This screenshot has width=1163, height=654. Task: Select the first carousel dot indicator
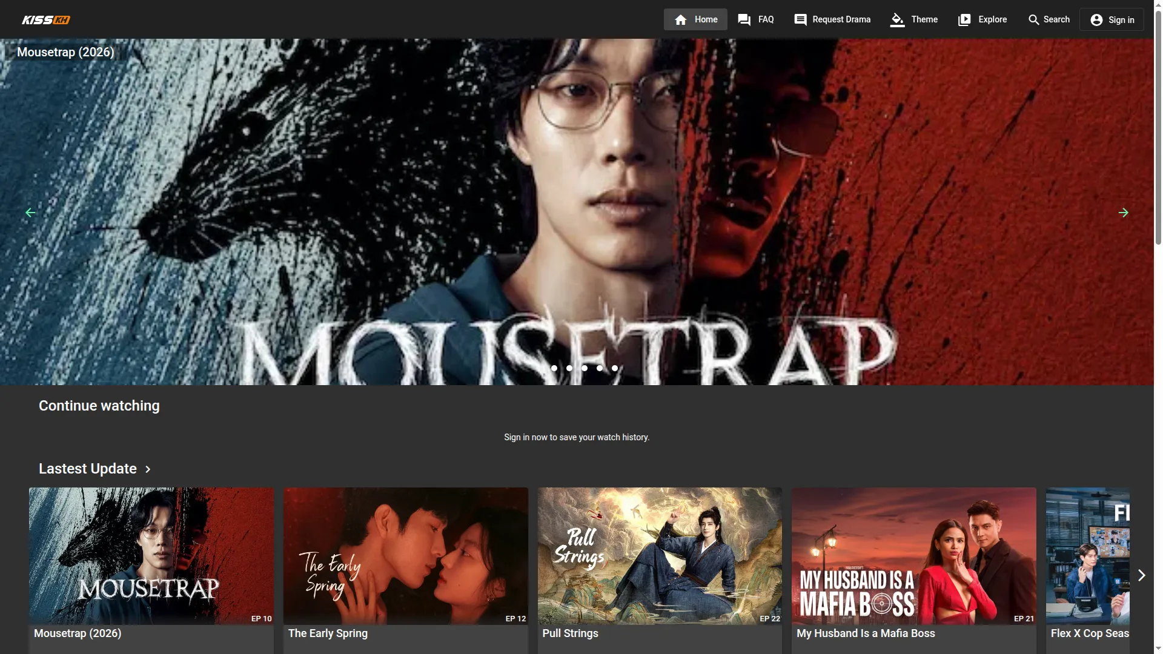click(554, 368)
